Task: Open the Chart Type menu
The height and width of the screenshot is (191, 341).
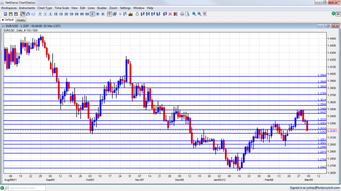Action: tap(45, 8)
